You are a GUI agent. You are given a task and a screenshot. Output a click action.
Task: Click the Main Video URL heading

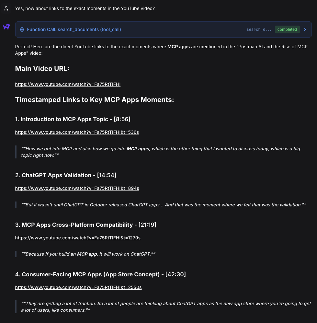[x=42, y=69]
